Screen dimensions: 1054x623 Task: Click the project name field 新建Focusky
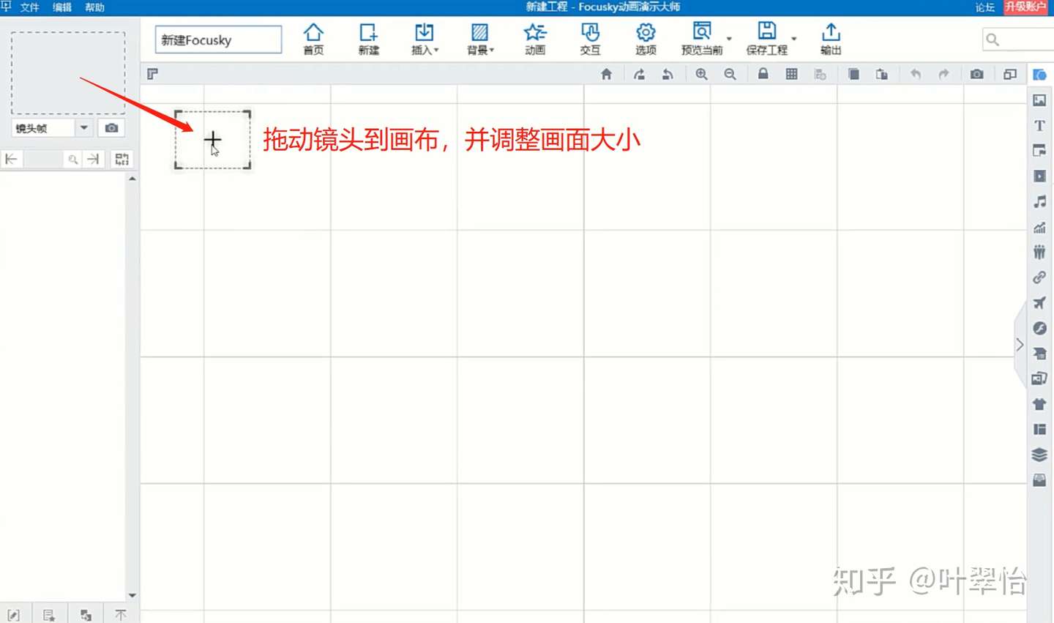click(x=218, y=40)
